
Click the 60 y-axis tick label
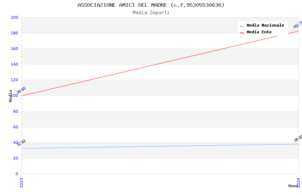(x=16, y=127)
